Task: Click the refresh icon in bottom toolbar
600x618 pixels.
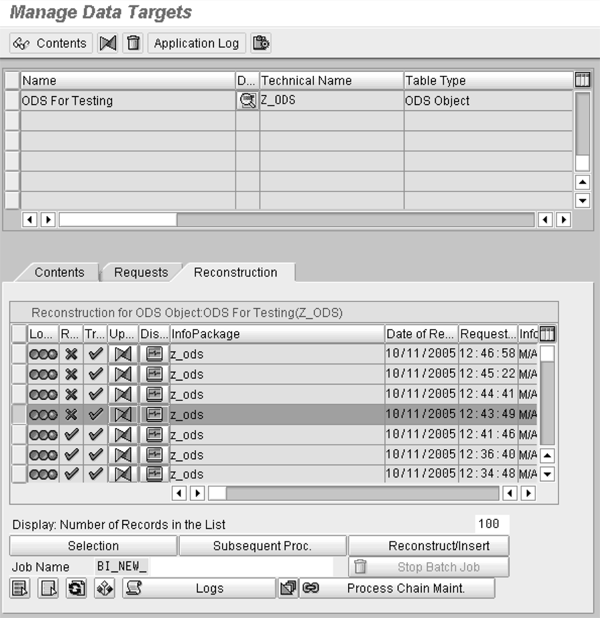Action: tap(76, 588)
